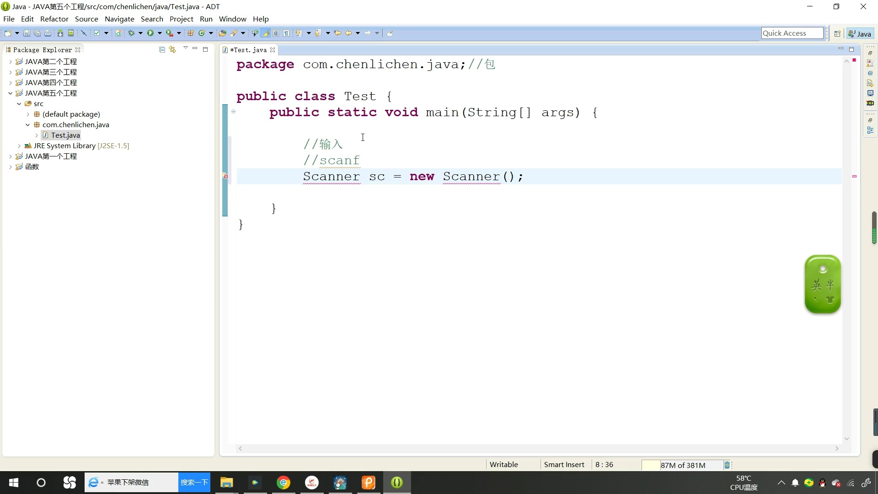Click the New Java Package icon
Image resolution: width=878 pixels, height=494 pixels.
pos(191,33)
